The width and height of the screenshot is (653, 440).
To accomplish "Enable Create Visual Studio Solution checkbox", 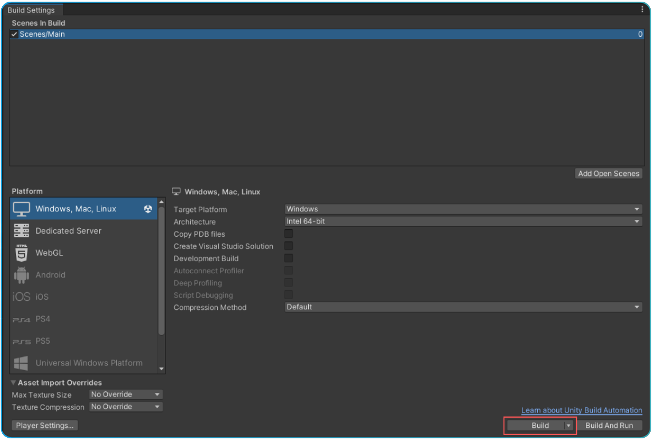I will click(x=289, y=246).
